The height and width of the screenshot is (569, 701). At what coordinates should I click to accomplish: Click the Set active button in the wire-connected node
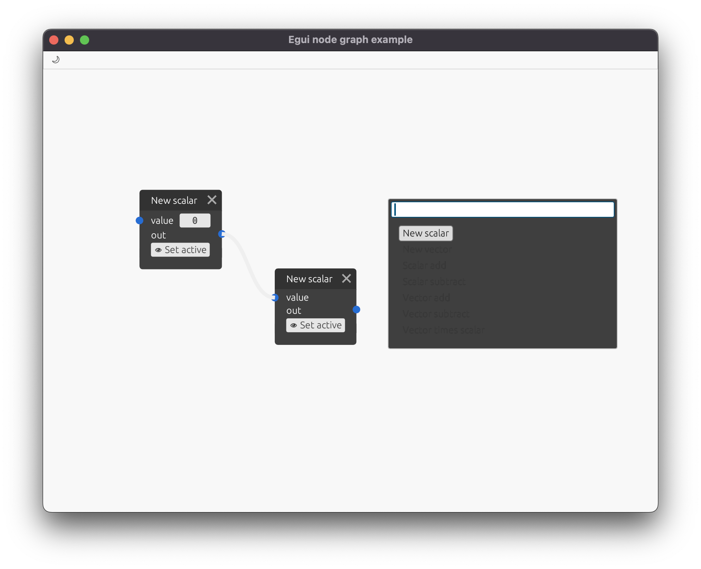316,325
